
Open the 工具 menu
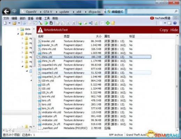(47, 18)
